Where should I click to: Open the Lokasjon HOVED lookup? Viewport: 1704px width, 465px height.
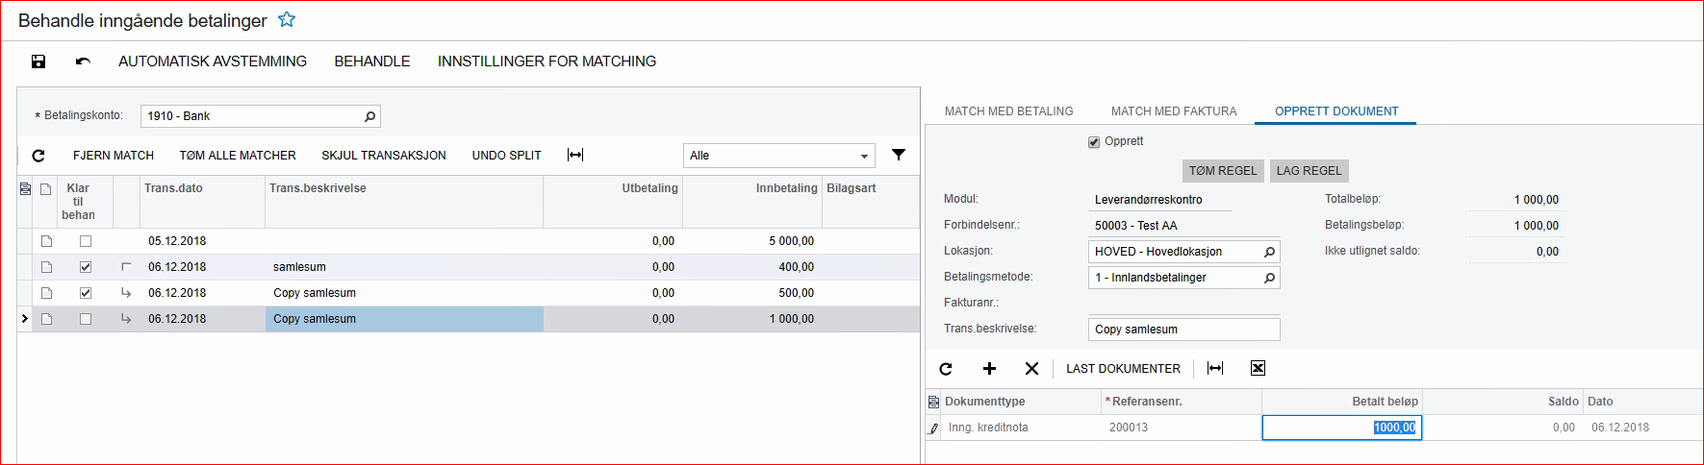pyautogui.click(x=1269, y=252)
